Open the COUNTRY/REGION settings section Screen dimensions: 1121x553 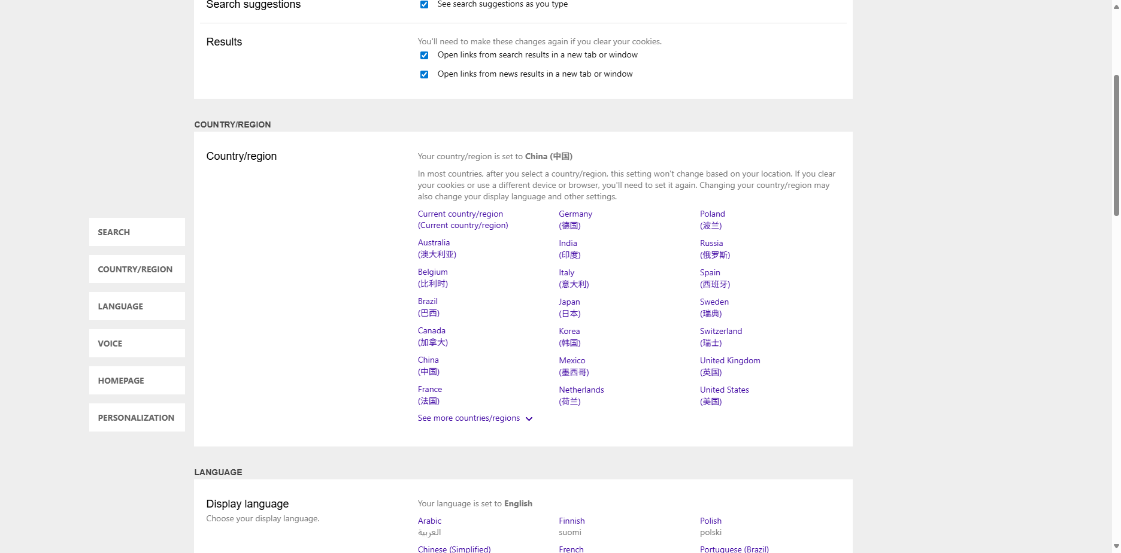137,269
